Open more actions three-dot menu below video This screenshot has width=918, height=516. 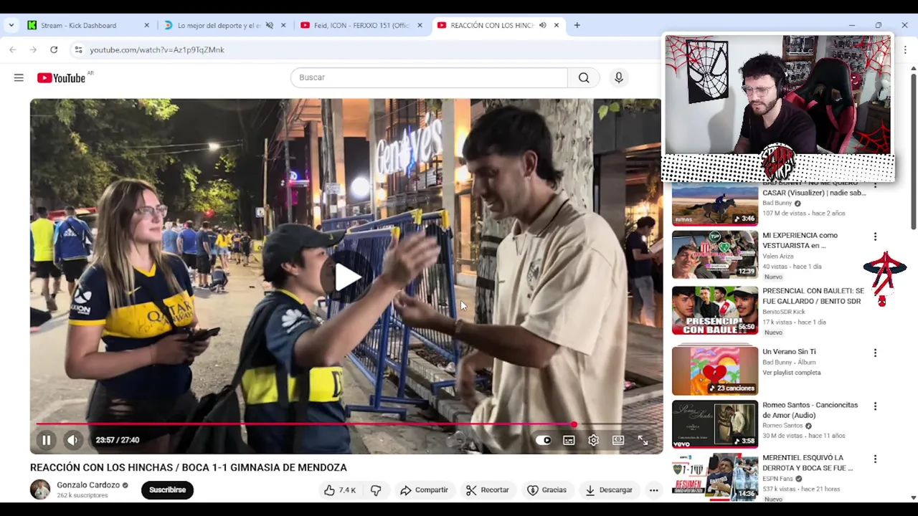pos(653,490)
